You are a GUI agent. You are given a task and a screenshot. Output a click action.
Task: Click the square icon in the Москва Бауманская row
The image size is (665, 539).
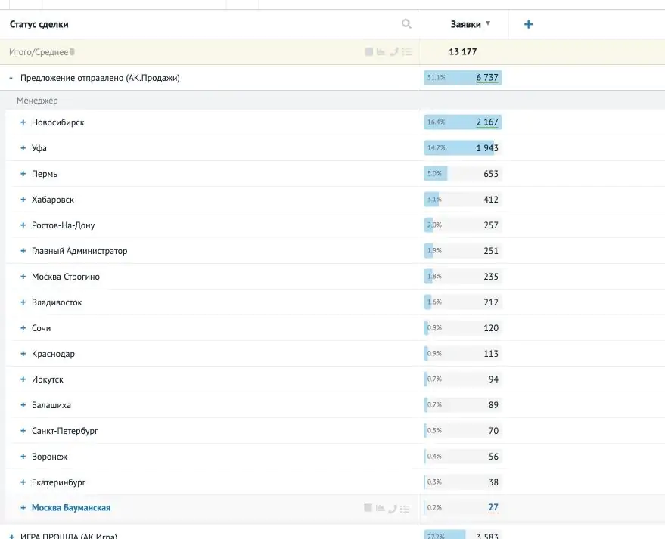point(368,508)
